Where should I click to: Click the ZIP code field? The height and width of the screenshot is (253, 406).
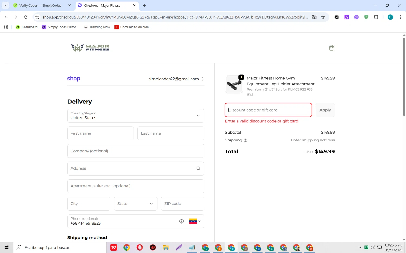click(x=182, y=204)
